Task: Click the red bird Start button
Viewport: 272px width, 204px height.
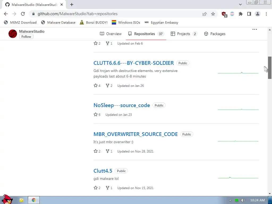Action: [x=7, y=199]
